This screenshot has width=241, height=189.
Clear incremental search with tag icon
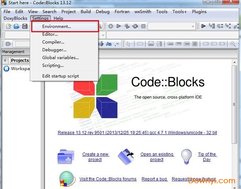8,44
